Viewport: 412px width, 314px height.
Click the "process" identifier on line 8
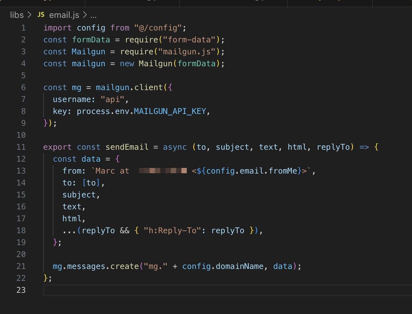(x=93, y=111)
